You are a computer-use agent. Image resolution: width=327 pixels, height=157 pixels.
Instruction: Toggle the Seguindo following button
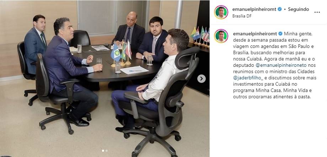[x=299, y=9]
